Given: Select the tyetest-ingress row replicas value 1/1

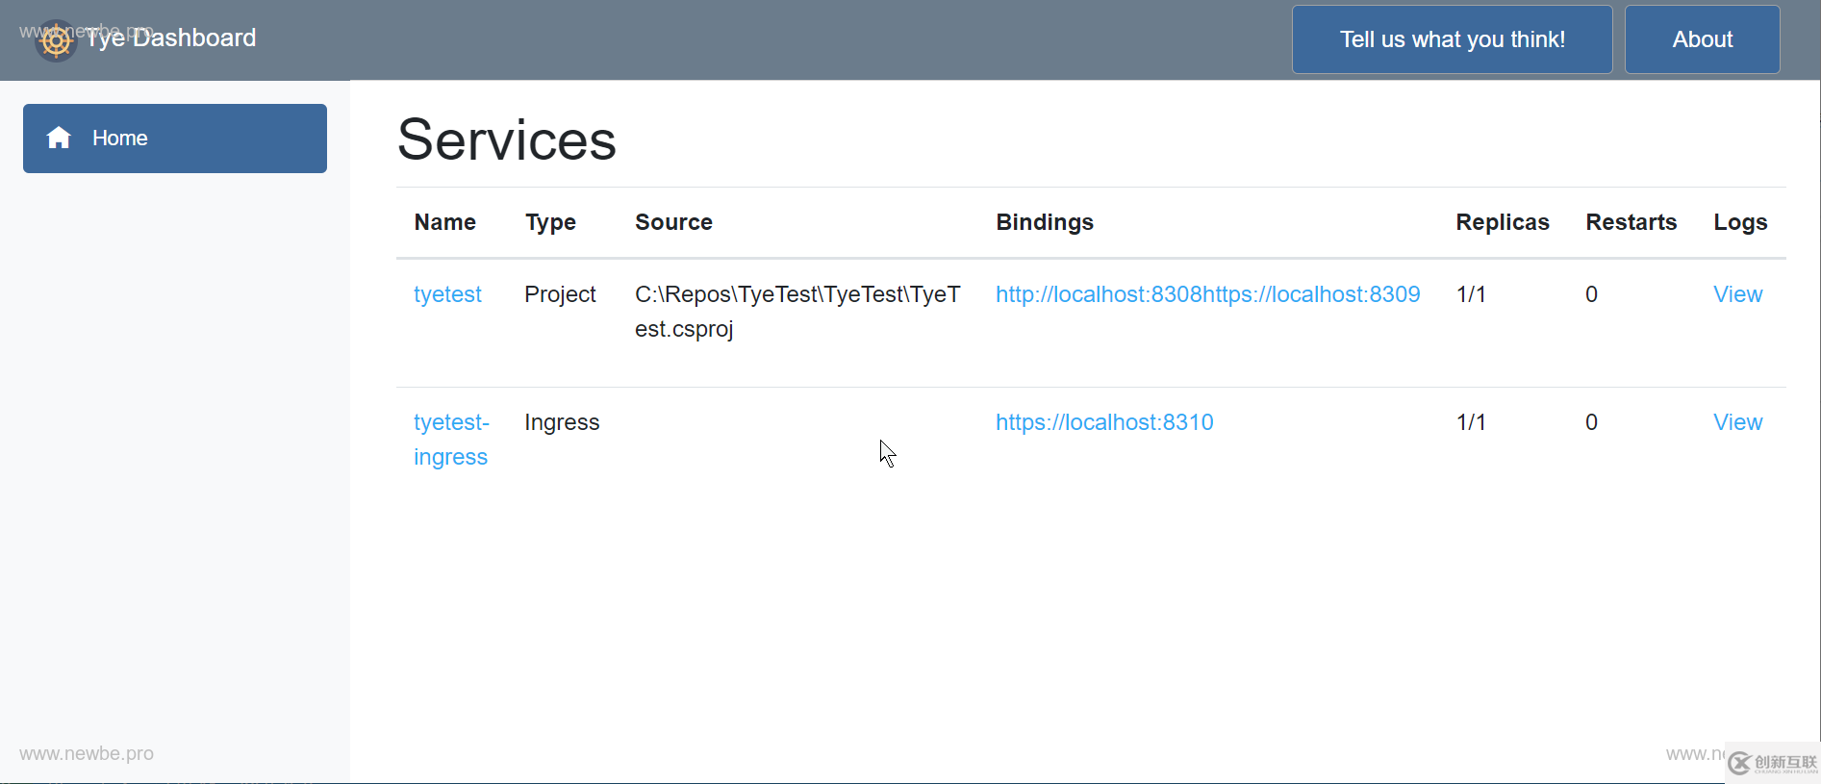Looking at the screenshot, I should coord(1471,422).
